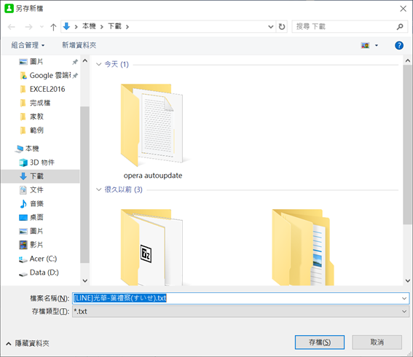Open help with the blue question icon

pyautogui.click(x=398, y=45)
